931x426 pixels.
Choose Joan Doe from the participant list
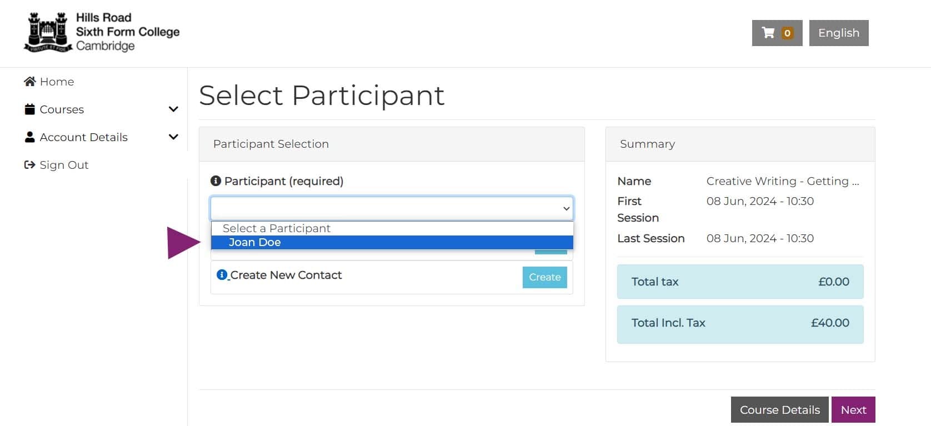pyautogui.click(x=392, y=242)
